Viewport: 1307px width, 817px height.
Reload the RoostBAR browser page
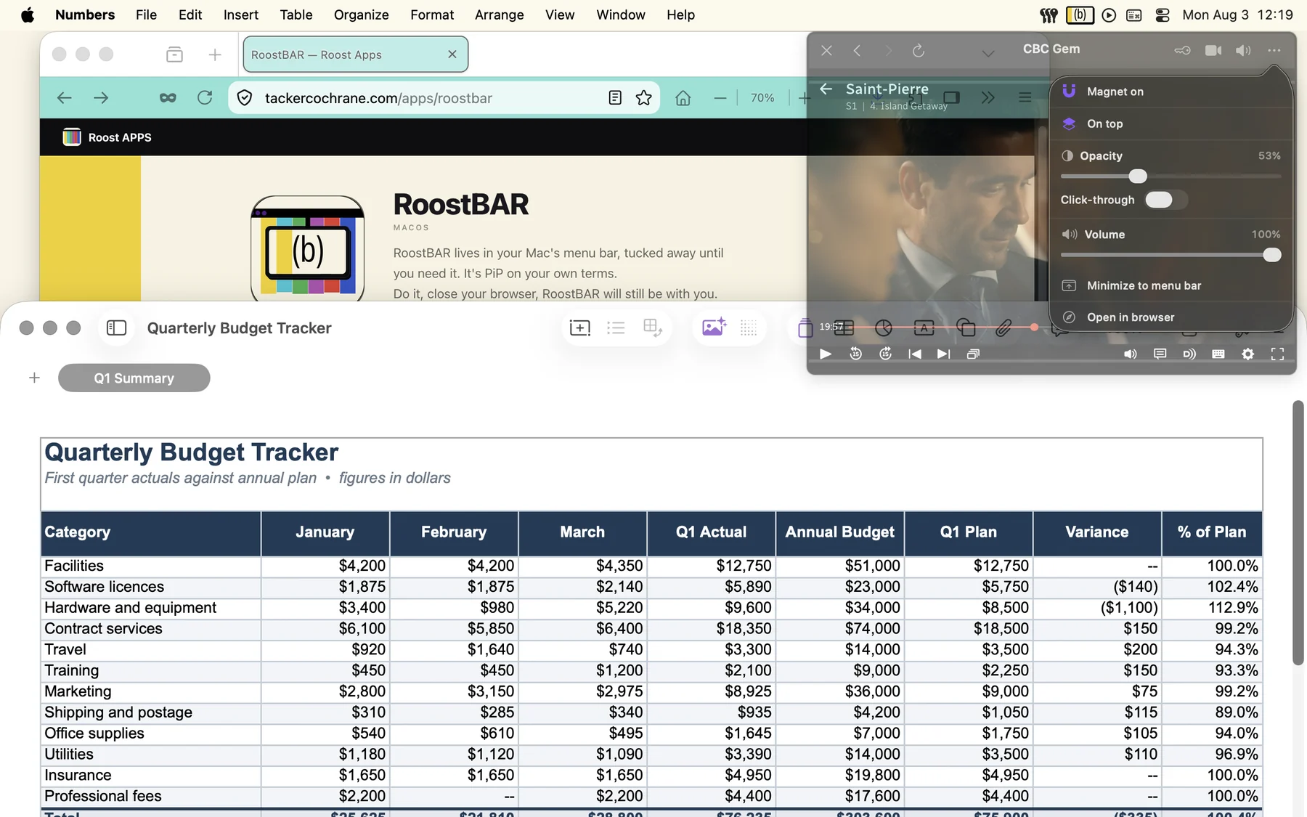[205, 98]
